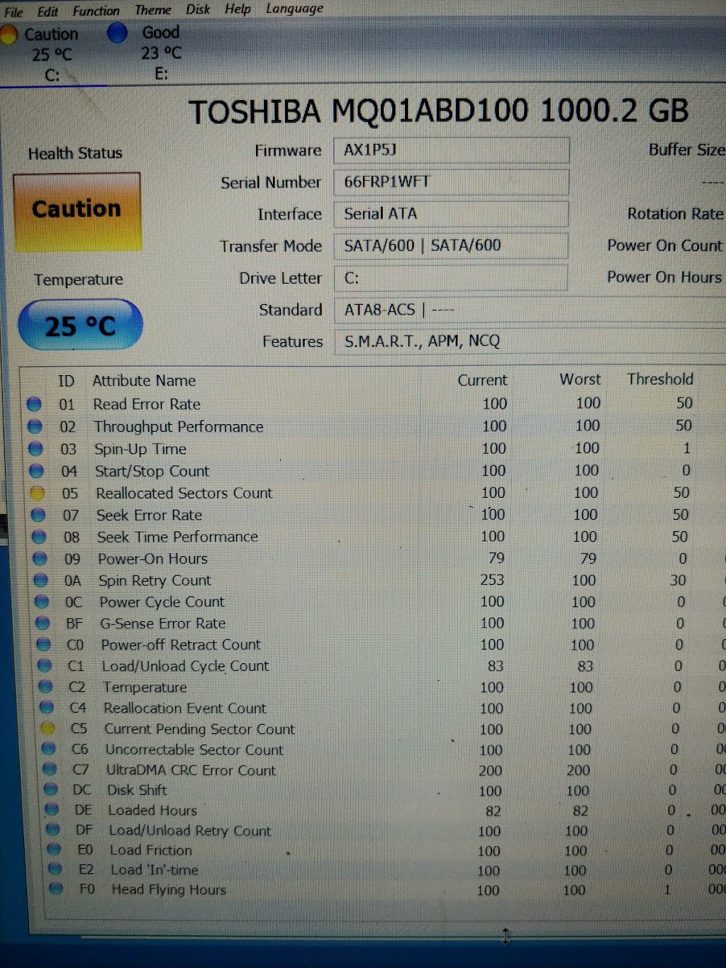
Task: Click the Standard field ATA8-ACS
Action: [530, 310]
